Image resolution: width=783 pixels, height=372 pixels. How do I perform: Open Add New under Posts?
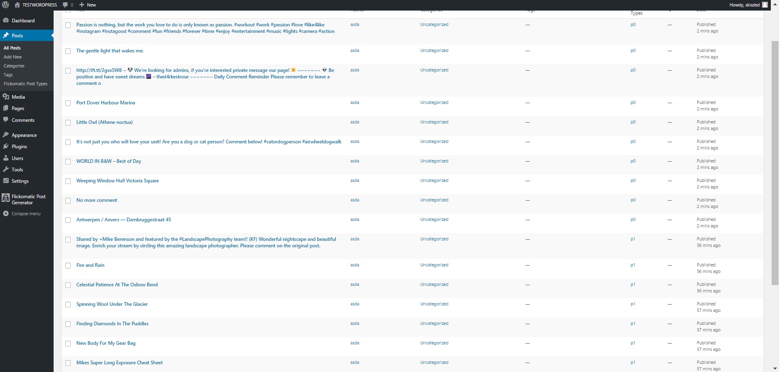(x=13, y=57)
